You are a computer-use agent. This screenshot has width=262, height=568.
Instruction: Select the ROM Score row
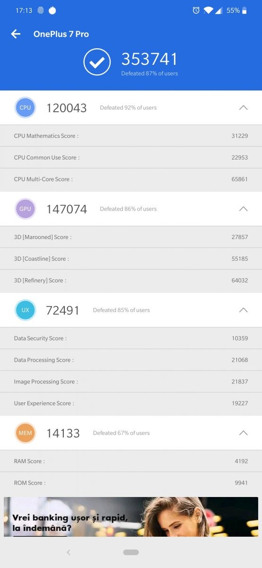point(131,483)
